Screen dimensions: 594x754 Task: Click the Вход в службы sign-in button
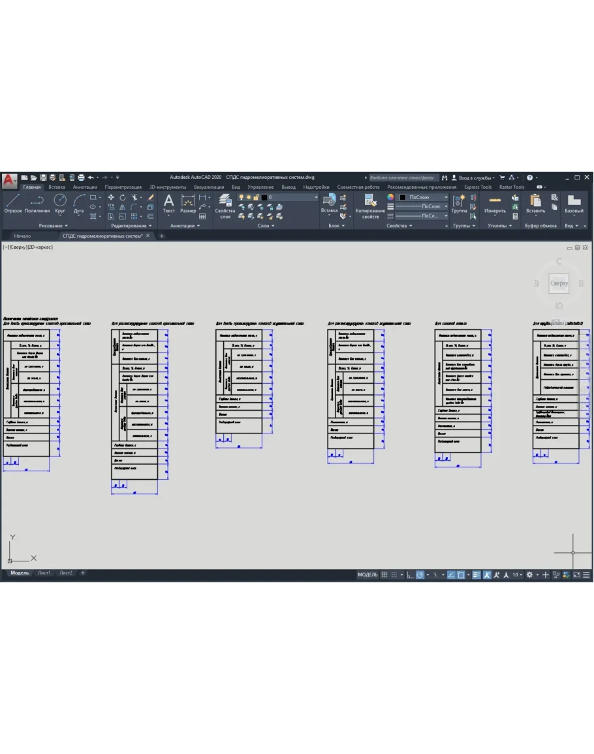[x=476, y=177]
